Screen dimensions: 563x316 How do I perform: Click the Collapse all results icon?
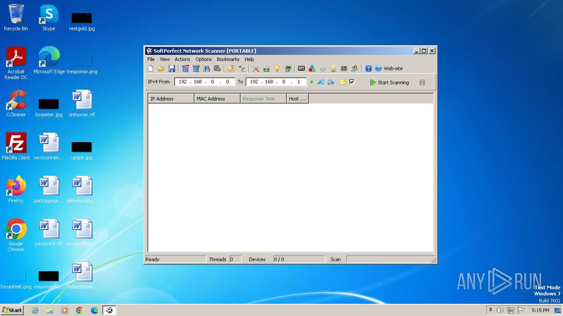coord(185,68)
